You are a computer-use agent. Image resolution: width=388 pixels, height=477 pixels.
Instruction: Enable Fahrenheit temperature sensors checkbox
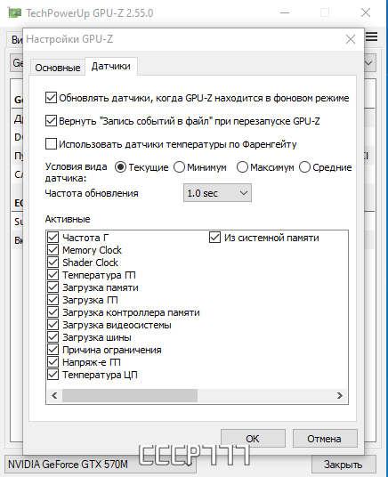(51, 144)
